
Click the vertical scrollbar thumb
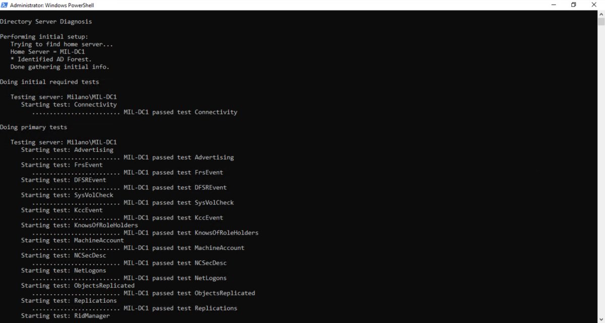(601, 22)
